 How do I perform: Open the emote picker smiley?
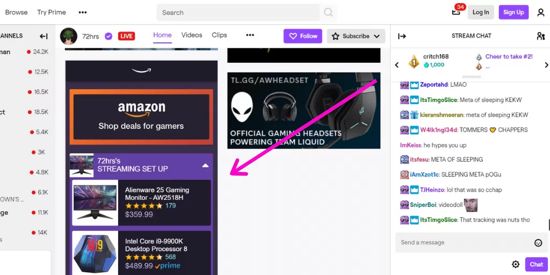click(x=538, y=243)
